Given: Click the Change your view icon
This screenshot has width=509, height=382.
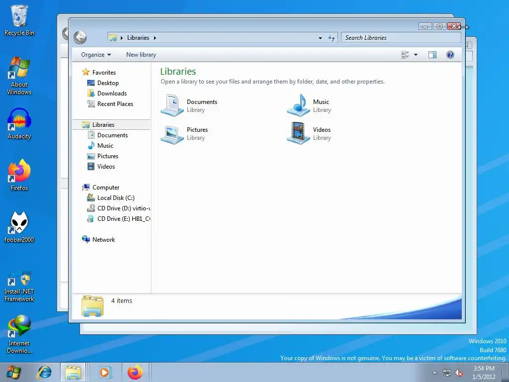Looking at the screenshot, I should tap(405, 55).
